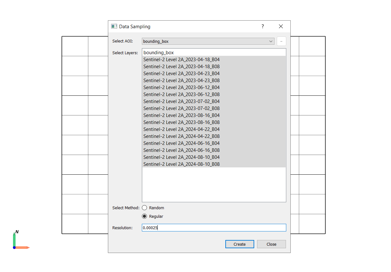391x272 pixels.
Task: Select layer 2023-04-23_B08
Action: (x=182, y=81)
